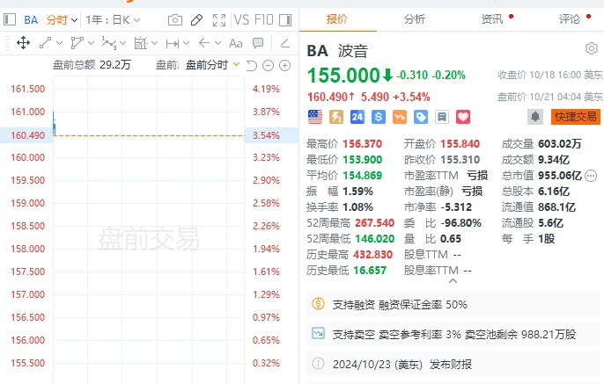Click the notes document icon
The height and width of the screenshot is (384, 604).
pyautogui.click(x=442, y=117)
